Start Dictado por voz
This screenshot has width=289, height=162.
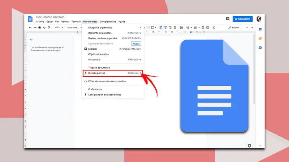113,73
